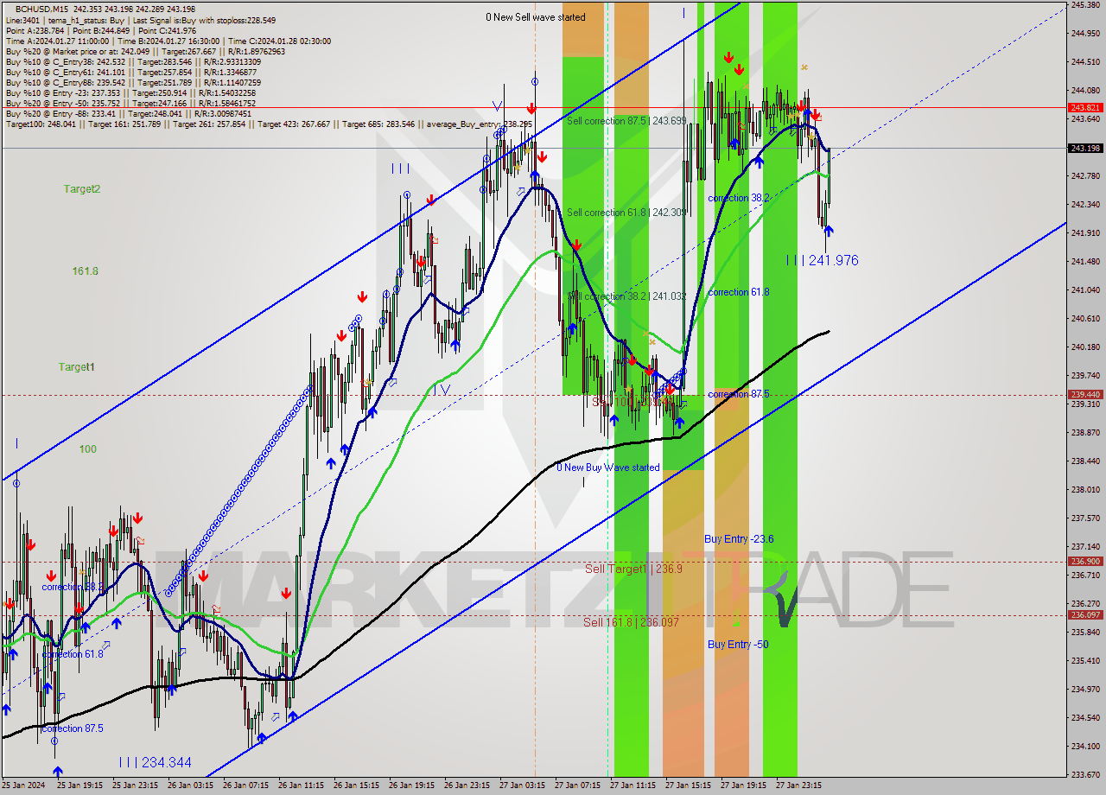Click the '27 Jan 15:15' time axis label
1106x795 pixels.
(x=689, y=786)
